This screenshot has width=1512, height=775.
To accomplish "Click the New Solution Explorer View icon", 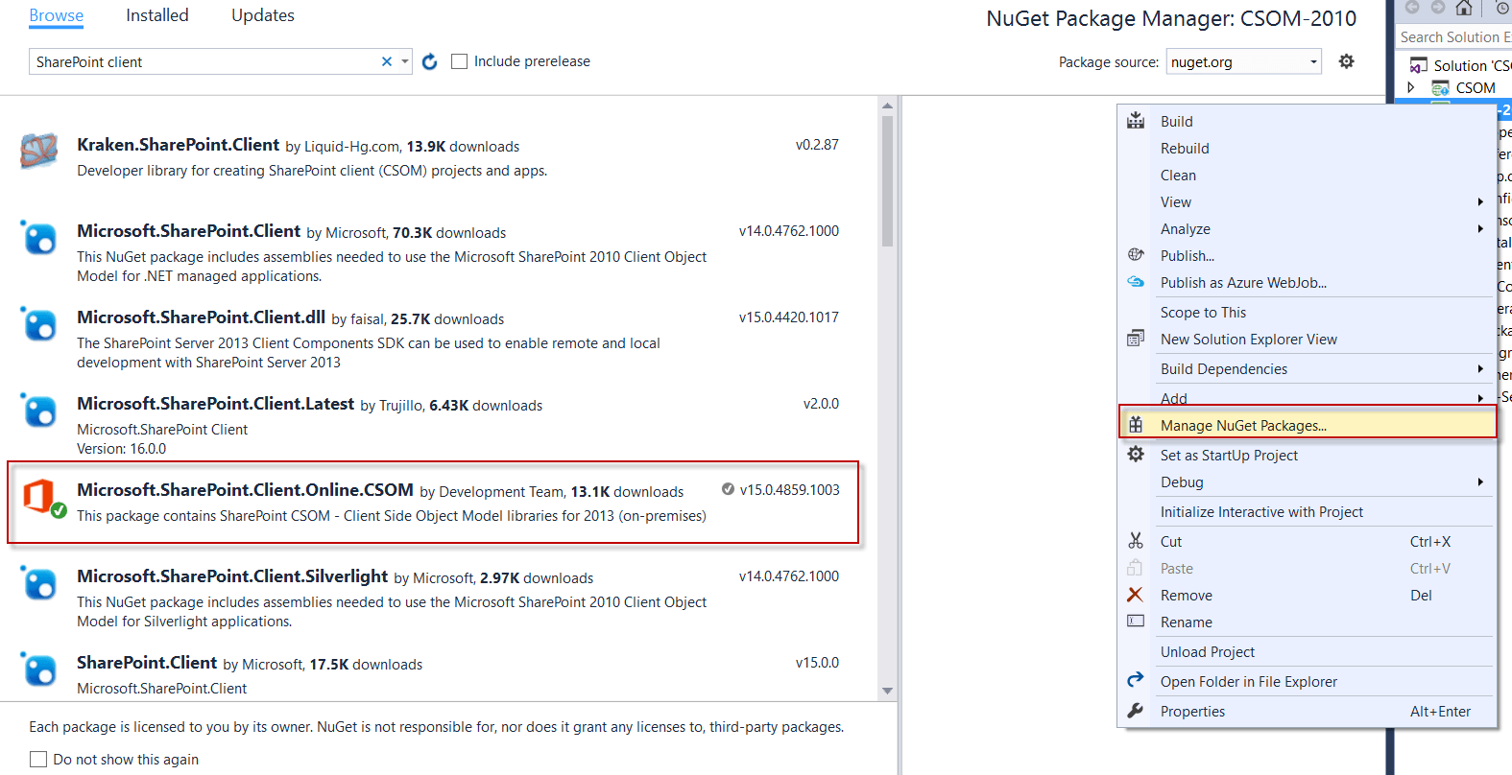I will 1136,339.
